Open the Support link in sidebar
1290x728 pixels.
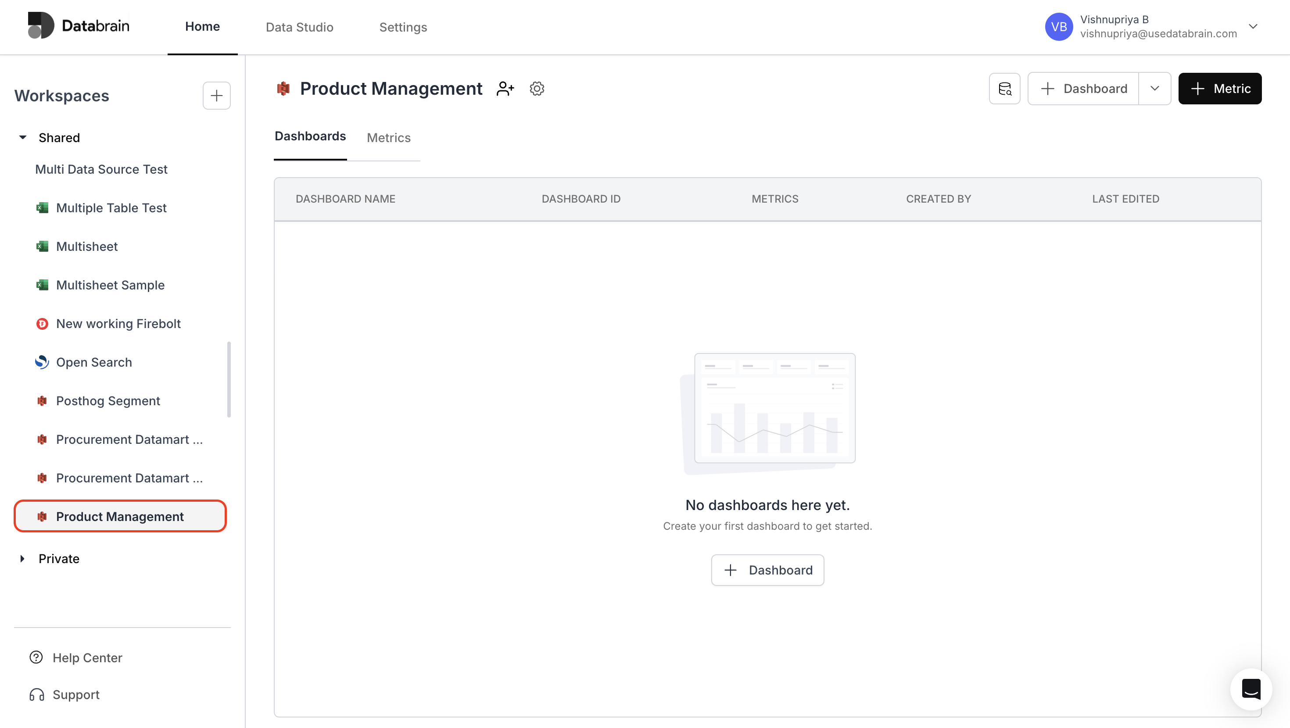[x=75, y=695]
